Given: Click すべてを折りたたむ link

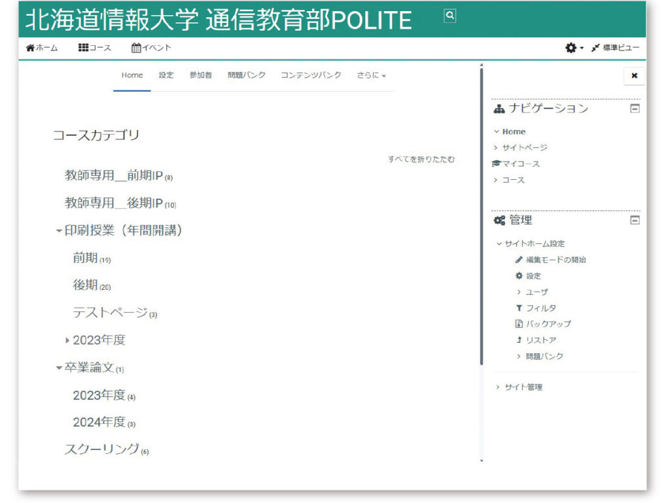Looking at the screenshot, I should click(421, 159).
